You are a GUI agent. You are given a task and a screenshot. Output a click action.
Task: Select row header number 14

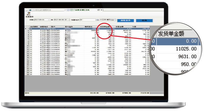27,53
